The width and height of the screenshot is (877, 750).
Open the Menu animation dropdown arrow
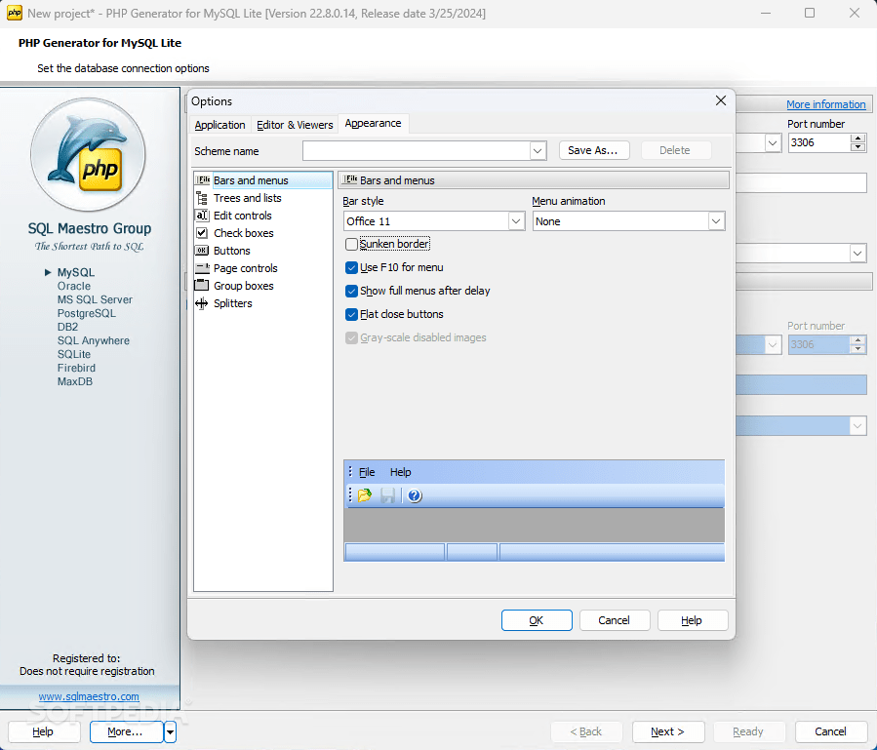pos(716,221)
